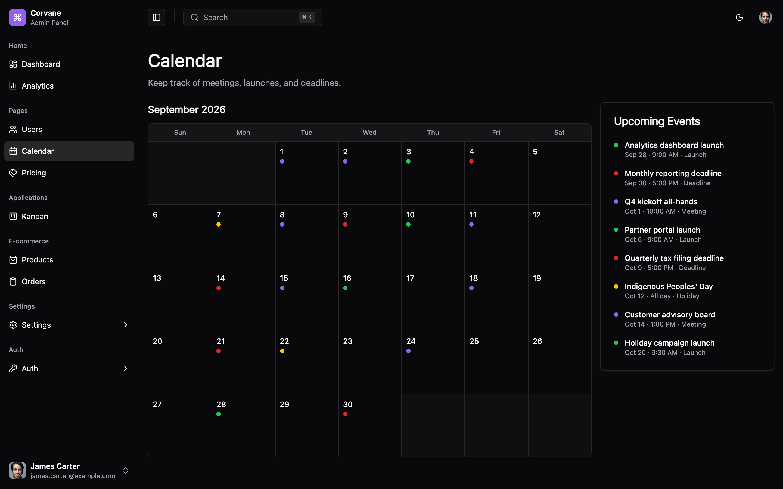Open the Dashboard page
783x489 pixels.
tap(69, 64)
